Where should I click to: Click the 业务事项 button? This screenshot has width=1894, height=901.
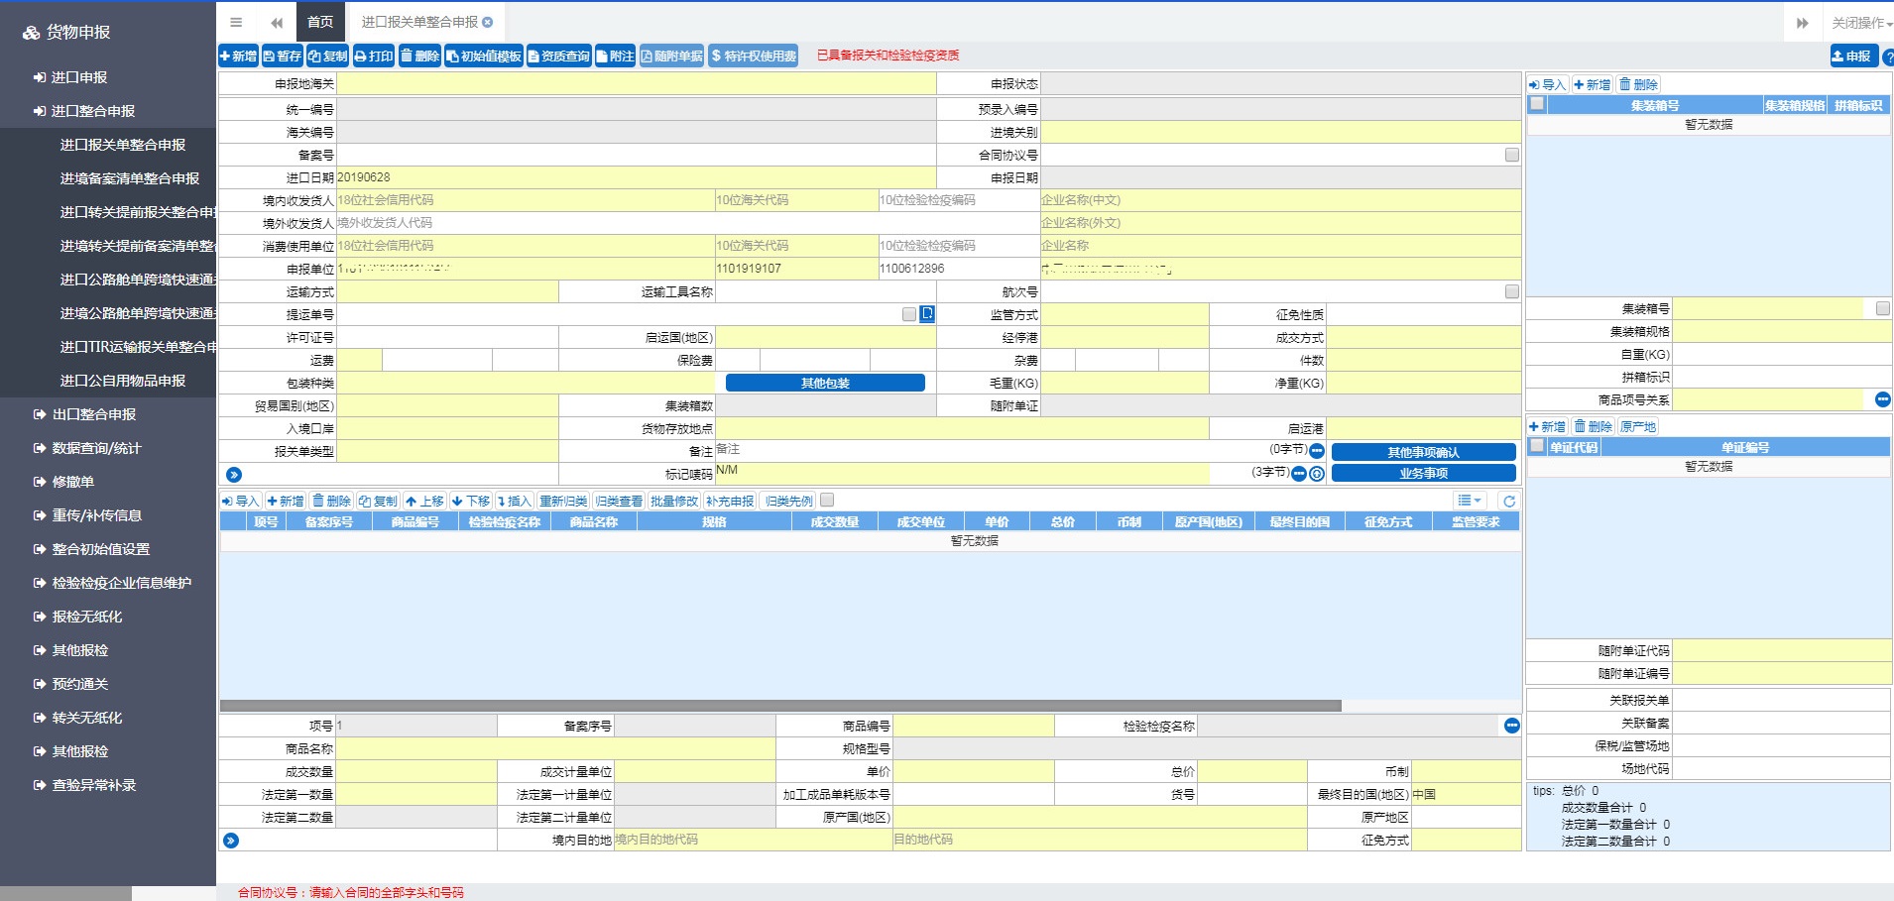click(1423, 474)
